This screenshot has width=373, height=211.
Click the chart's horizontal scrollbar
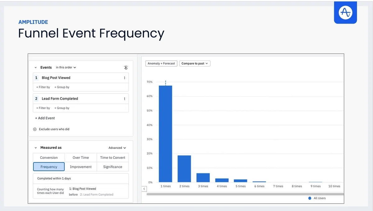[x=245, y=194]
